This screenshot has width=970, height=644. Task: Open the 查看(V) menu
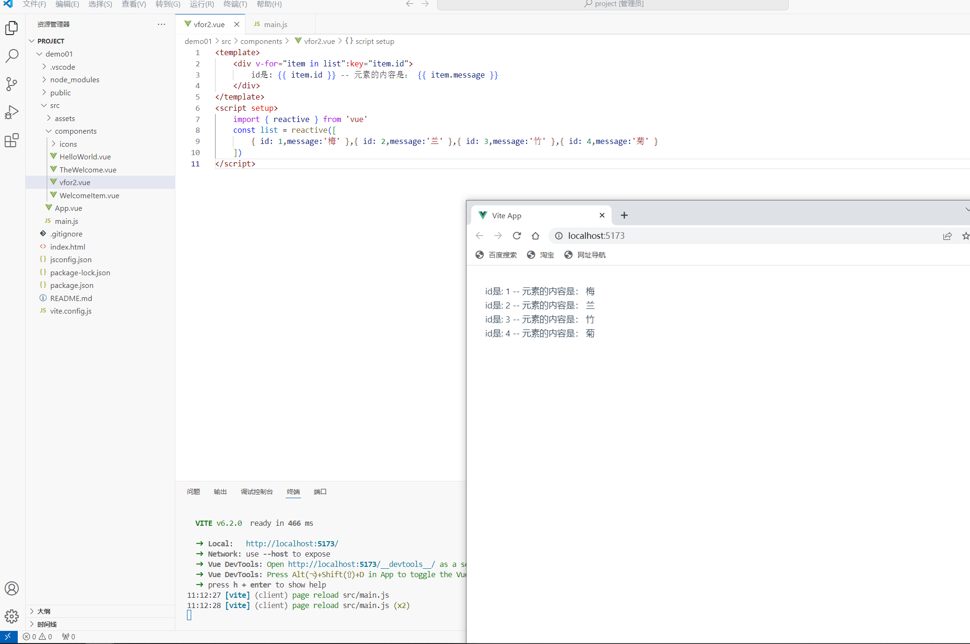pyautogui.click(x=134, y=4)
